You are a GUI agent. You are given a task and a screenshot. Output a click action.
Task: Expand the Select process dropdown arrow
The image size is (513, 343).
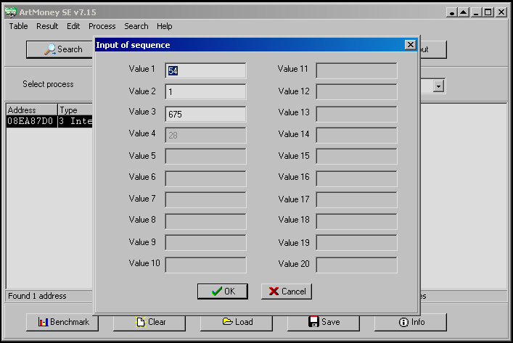point(438,86)
